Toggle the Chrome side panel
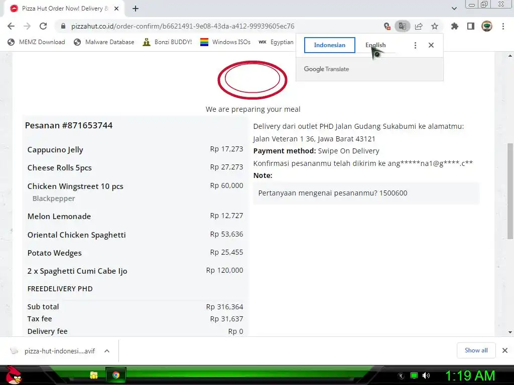Screen dimensions: 514x385 [x=471, y=26]
